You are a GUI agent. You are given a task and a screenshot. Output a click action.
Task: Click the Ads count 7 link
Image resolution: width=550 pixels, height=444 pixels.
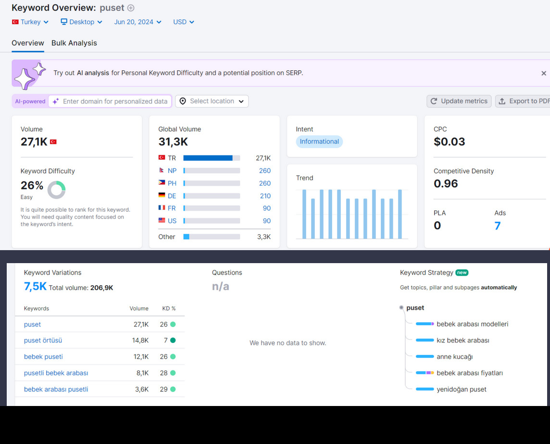point(498,225)
